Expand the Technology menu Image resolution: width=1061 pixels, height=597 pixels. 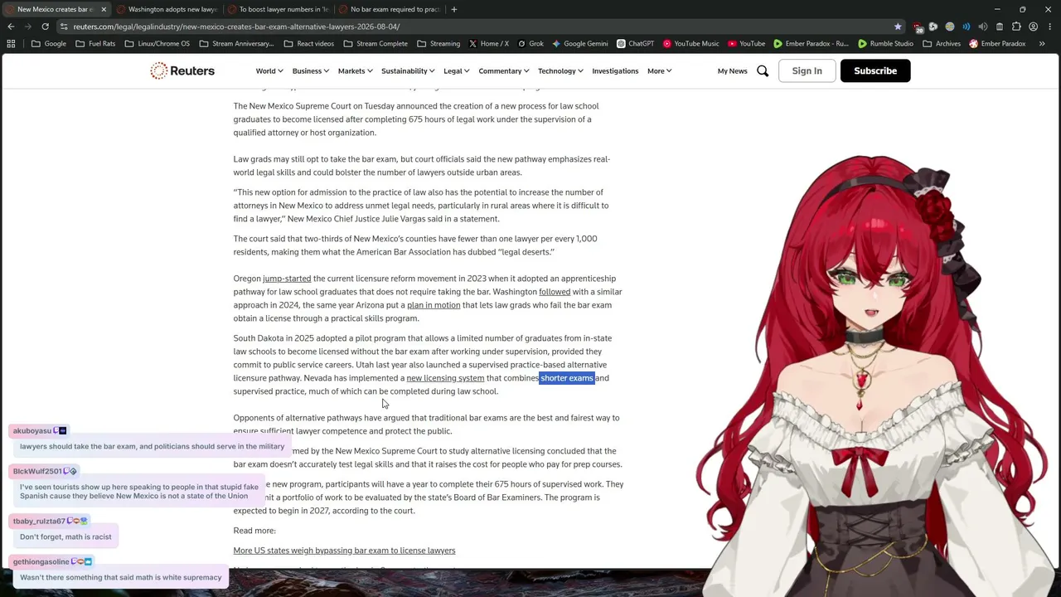tap(560, 71)
